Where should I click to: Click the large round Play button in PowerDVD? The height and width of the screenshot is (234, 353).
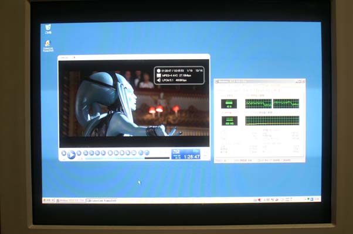pyautogui.click(x=71, y=154)
